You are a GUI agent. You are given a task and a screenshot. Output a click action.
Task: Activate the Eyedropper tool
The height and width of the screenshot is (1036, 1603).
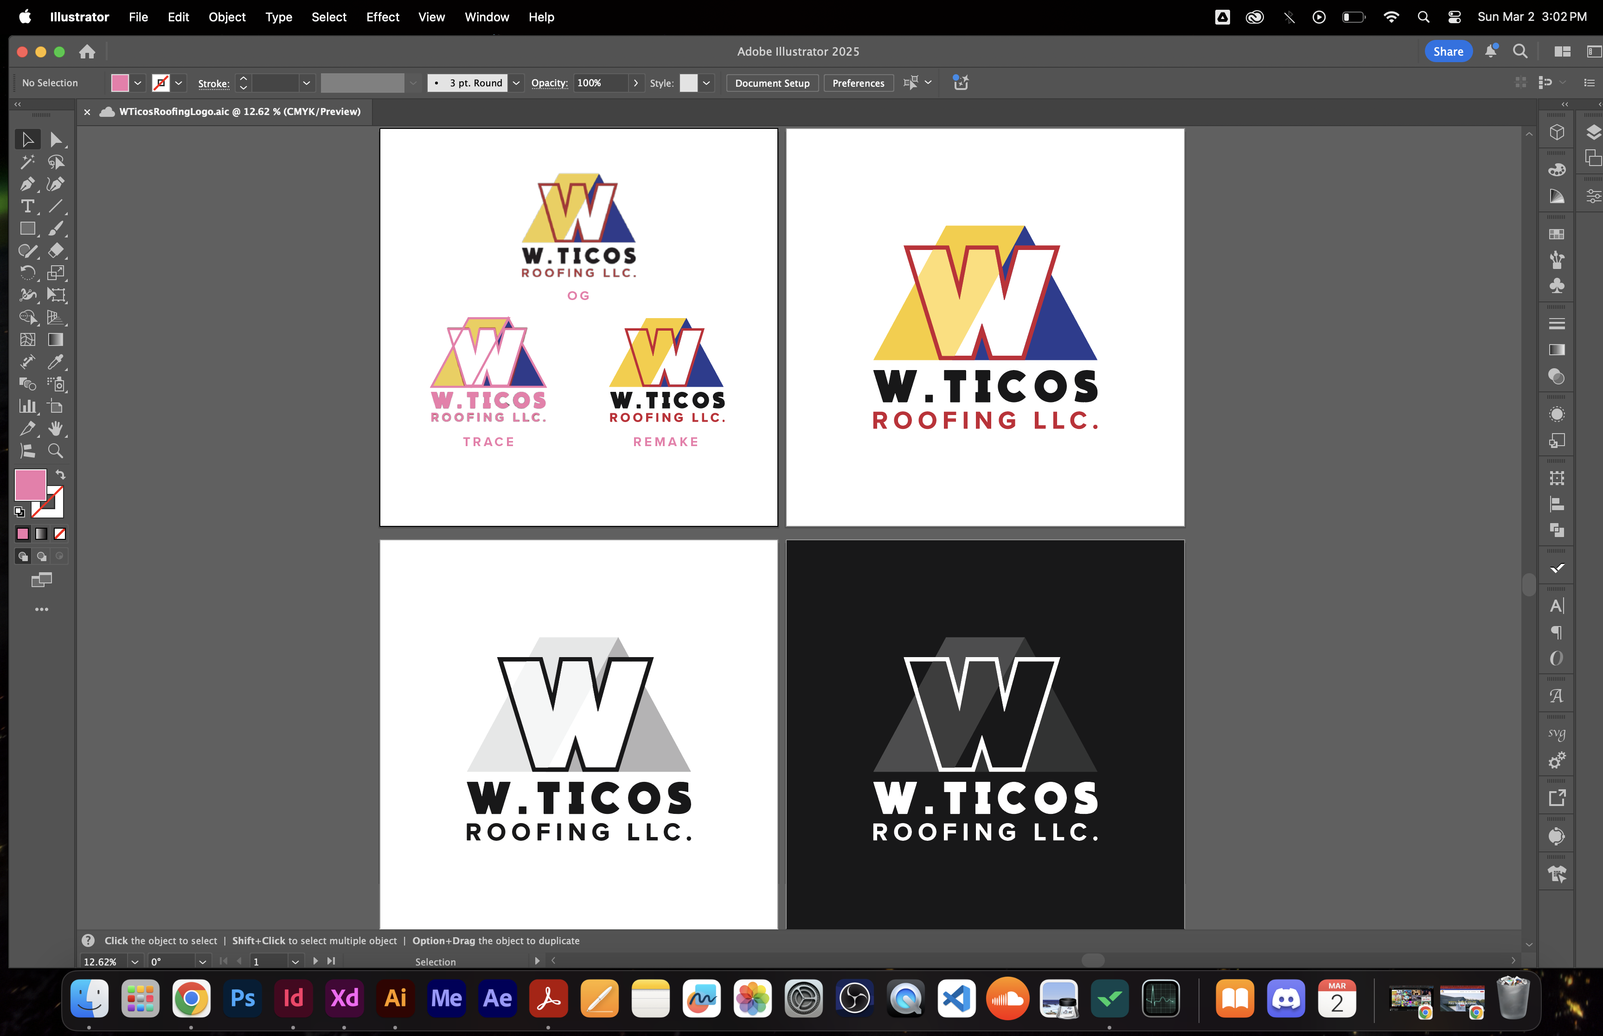click(56, 362)
